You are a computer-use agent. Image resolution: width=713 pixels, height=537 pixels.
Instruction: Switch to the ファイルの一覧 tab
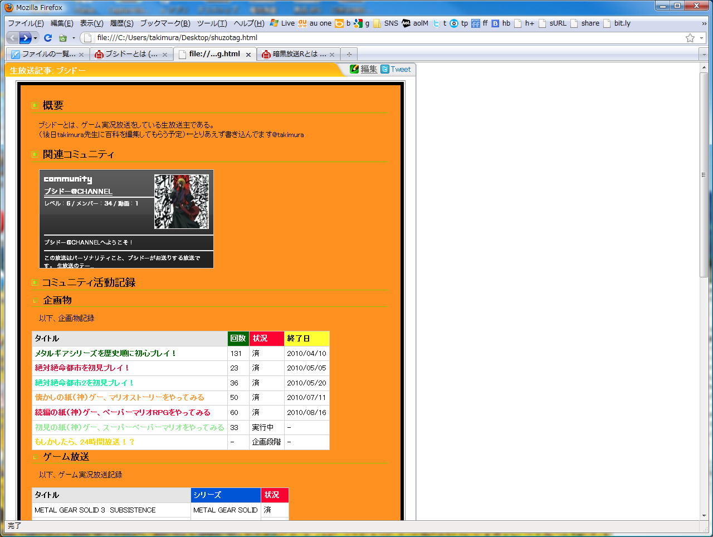pyautogui.click(x=47, y=54)
